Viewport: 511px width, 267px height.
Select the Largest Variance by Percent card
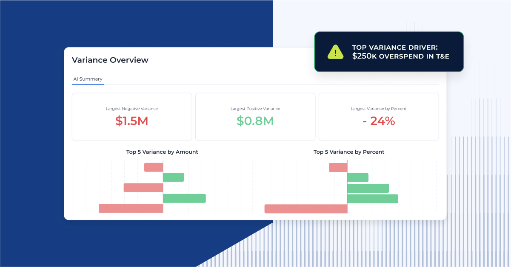378,116
